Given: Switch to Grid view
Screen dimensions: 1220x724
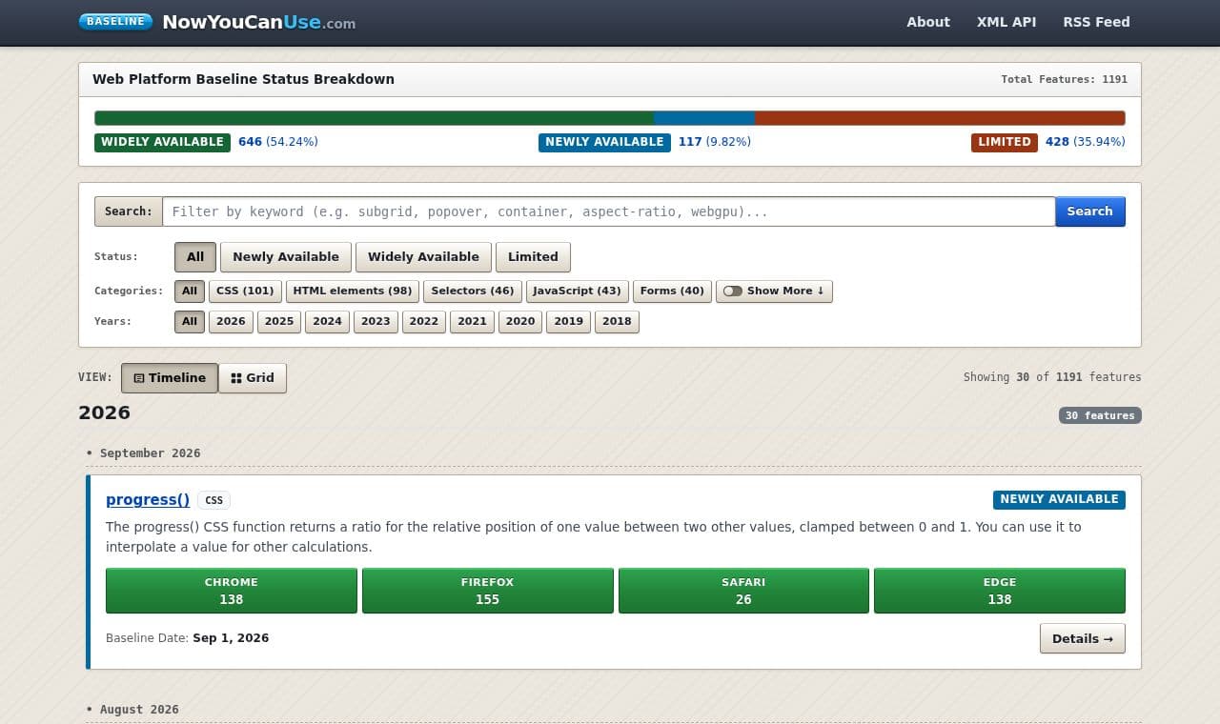Looking at the screenshot, I should pyautogui.click(x=253, y=378).
